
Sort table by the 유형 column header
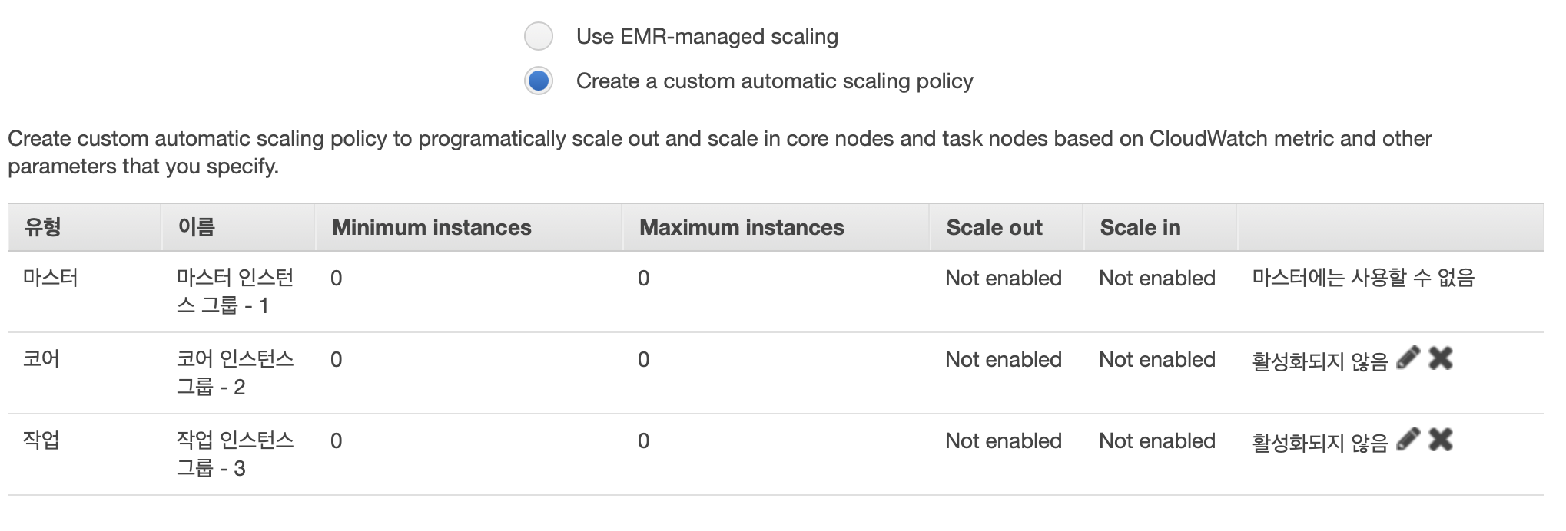pyautogui.click(x=43, y=227)
